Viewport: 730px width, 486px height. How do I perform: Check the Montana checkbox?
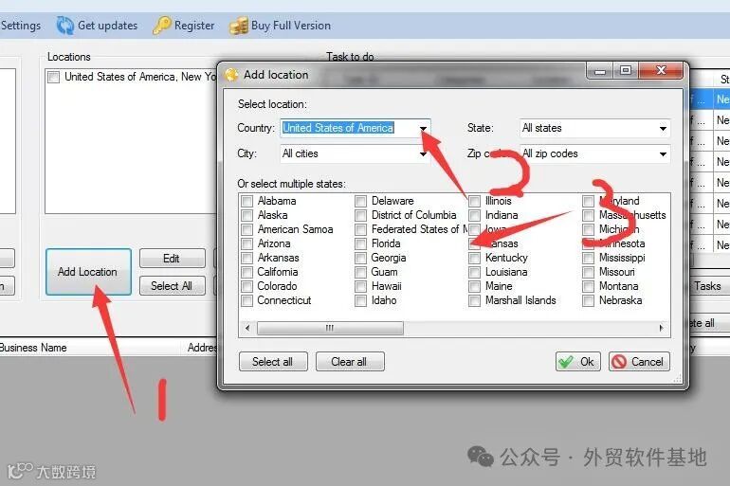tap(588, 286)
